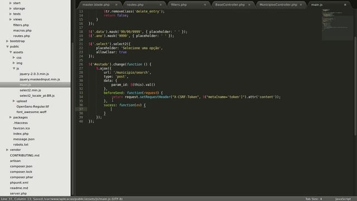Collapse the assets folder
The width and height of the screenshot is (357, 201).
pos(11,52)
